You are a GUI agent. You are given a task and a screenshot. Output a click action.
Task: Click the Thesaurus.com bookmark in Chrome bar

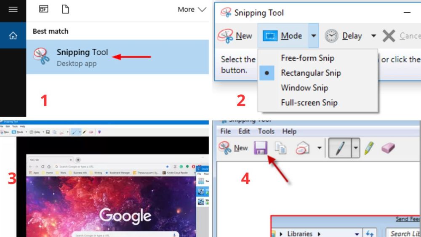[x=146, y=173]
